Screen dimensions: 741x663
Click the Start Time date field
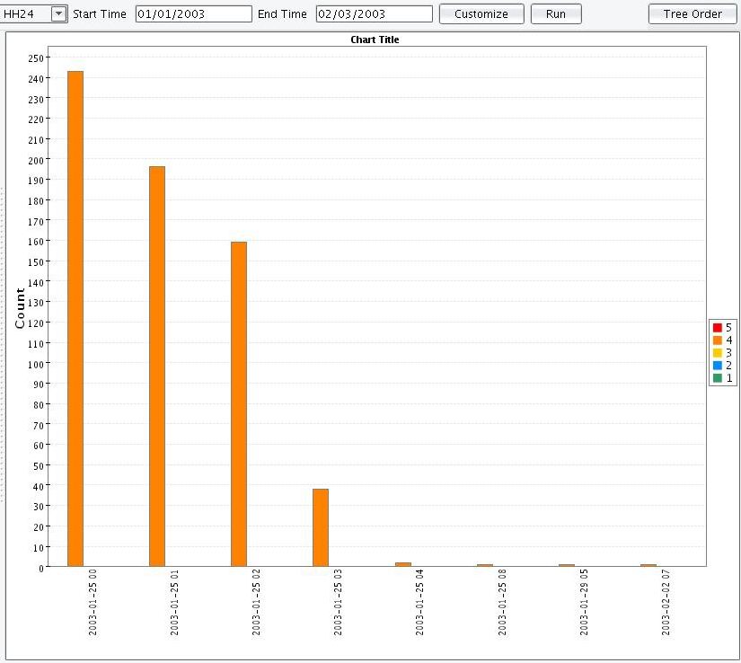193,14
